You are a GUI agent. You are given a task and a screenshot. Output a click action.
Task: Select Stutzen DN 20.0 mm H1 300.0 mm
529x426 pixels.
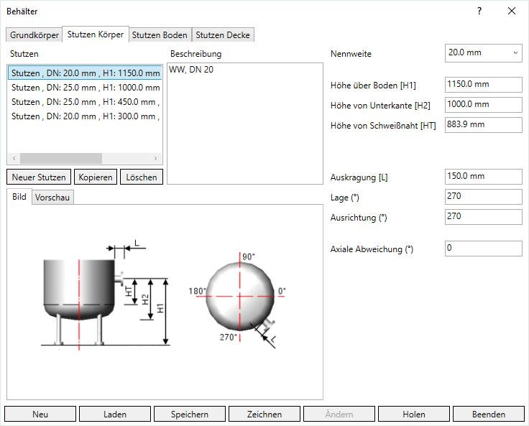click(x=85, y=116)
